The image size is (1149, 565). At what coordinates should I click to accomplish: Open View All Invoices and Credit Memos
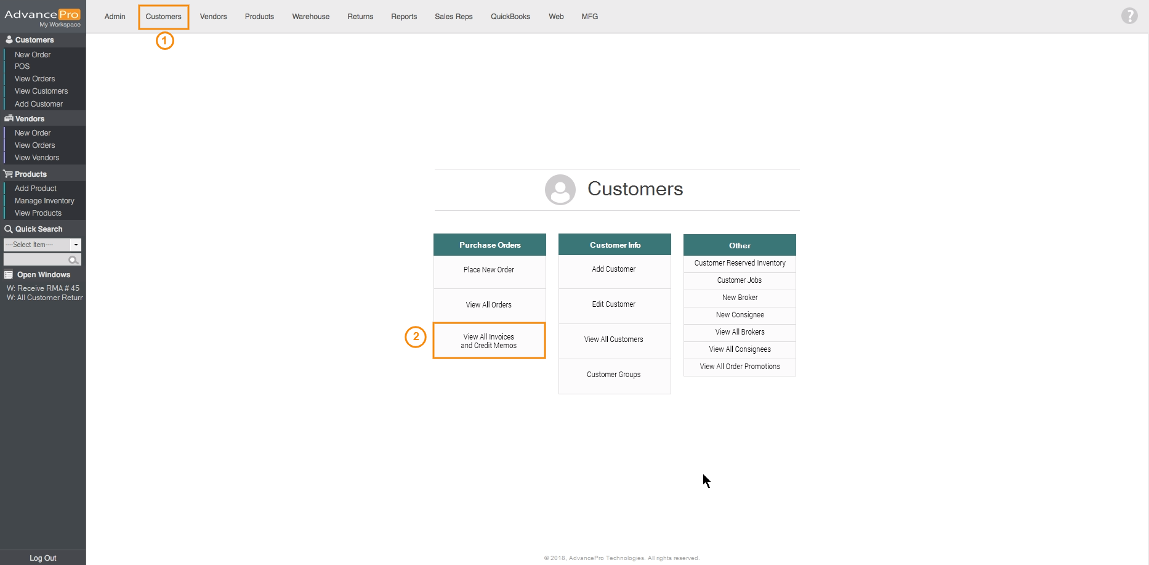pos(489,341)
